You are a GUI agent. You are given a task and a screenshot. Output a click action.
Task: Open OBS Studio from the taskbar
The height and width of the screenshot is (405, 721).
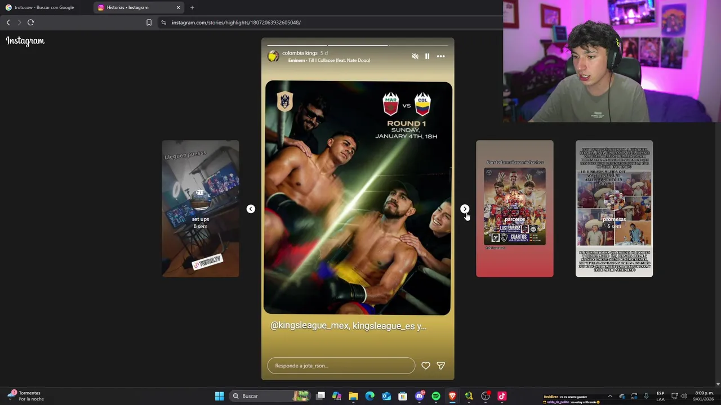click(486, 396)
